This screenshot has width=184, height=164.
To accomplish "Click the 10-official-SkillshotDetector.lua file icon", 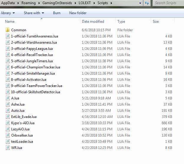I will pyautogui.click(x=8, y=92).
